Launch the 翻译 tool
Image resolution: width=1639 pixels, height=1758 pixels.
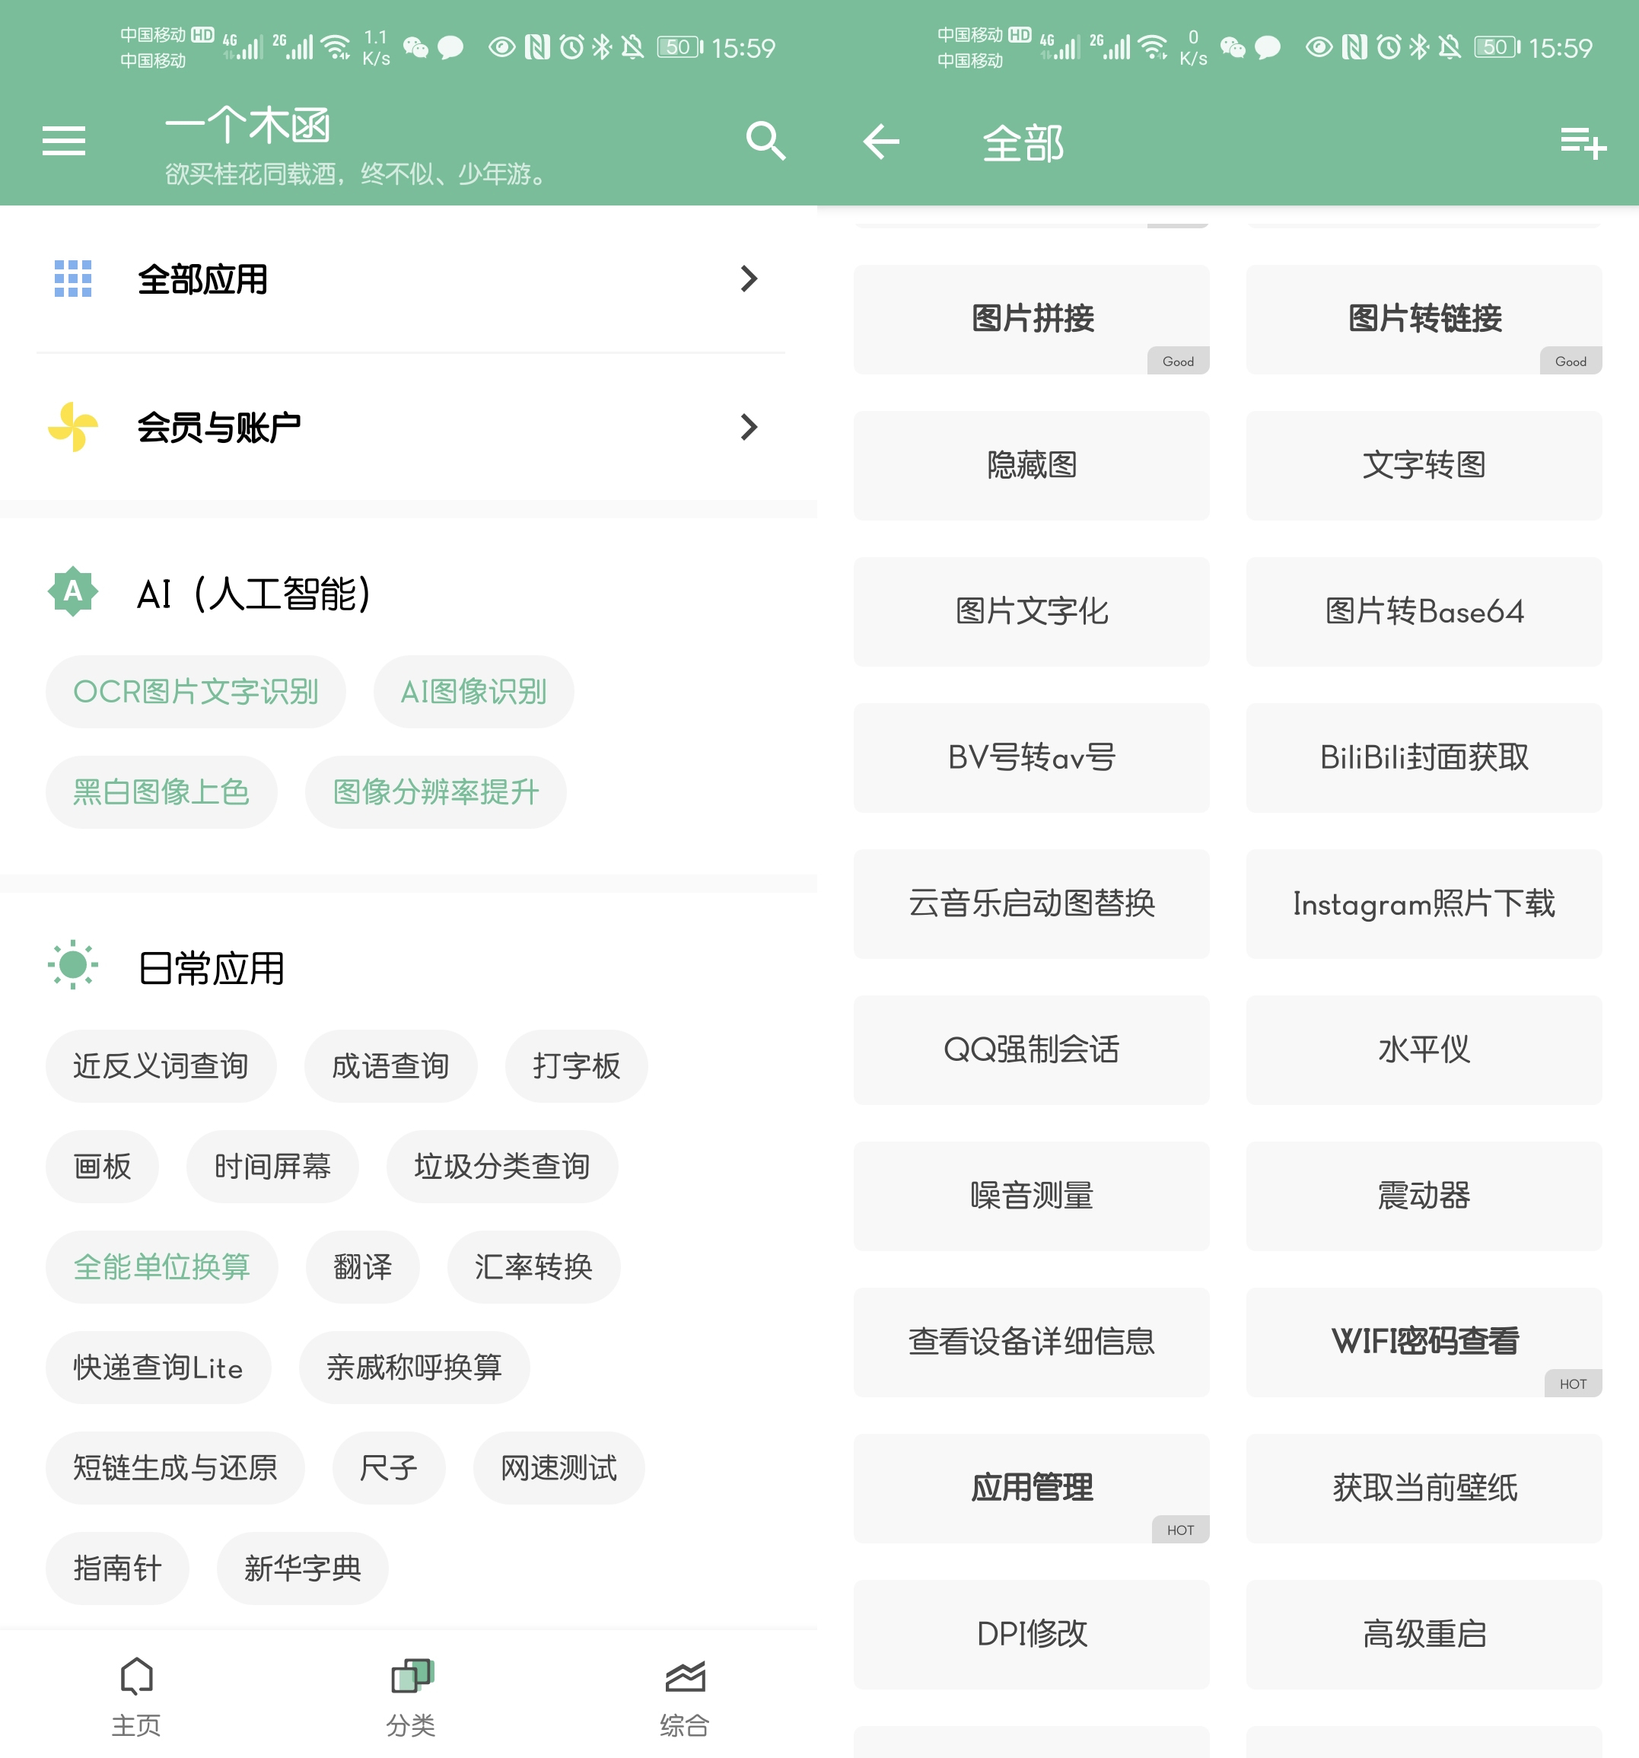tap(362, 1267)
